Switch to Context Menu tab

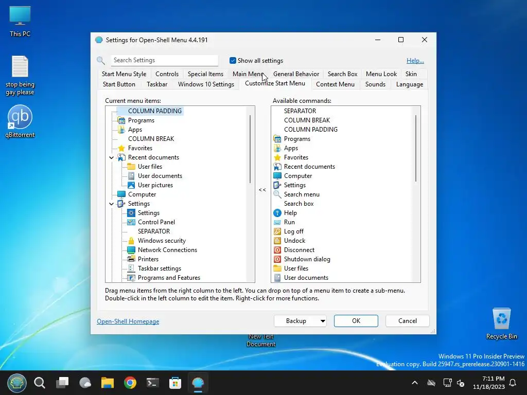click(335, 84)
